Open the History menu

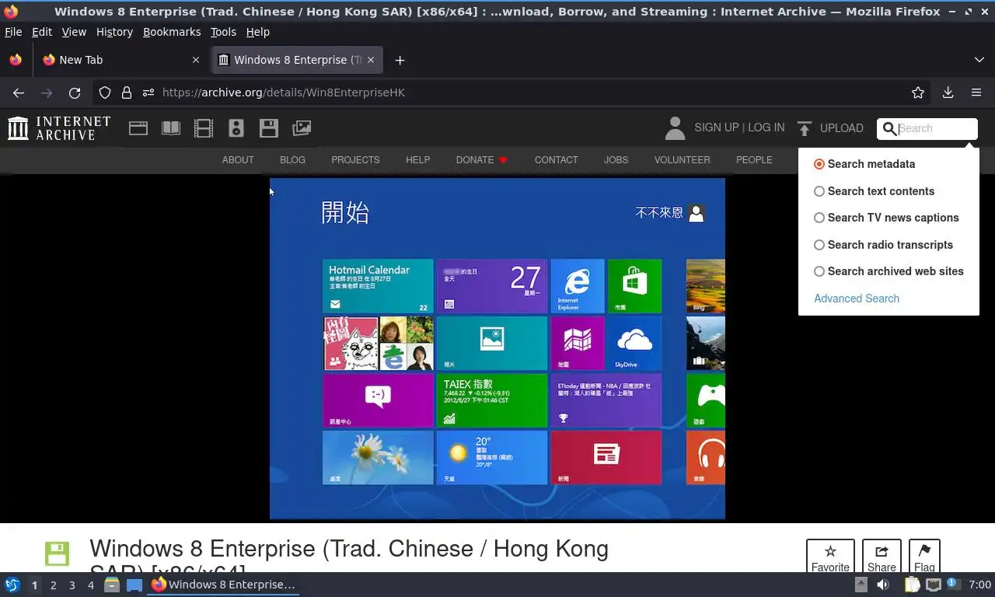click(114, 32)
